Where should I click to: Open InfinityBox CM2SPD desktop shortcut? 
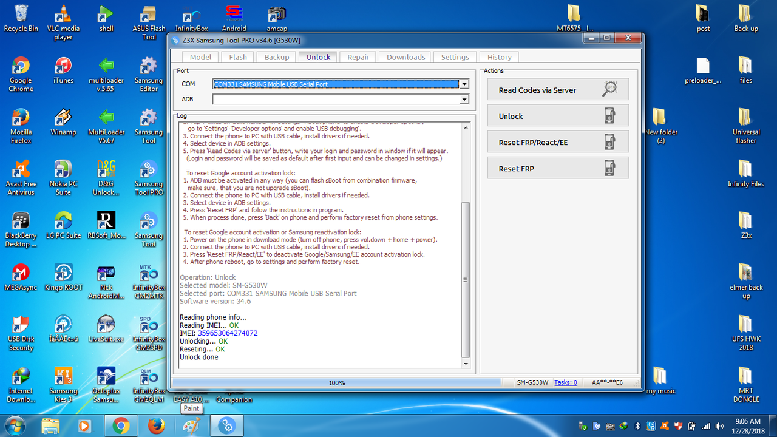149,333
